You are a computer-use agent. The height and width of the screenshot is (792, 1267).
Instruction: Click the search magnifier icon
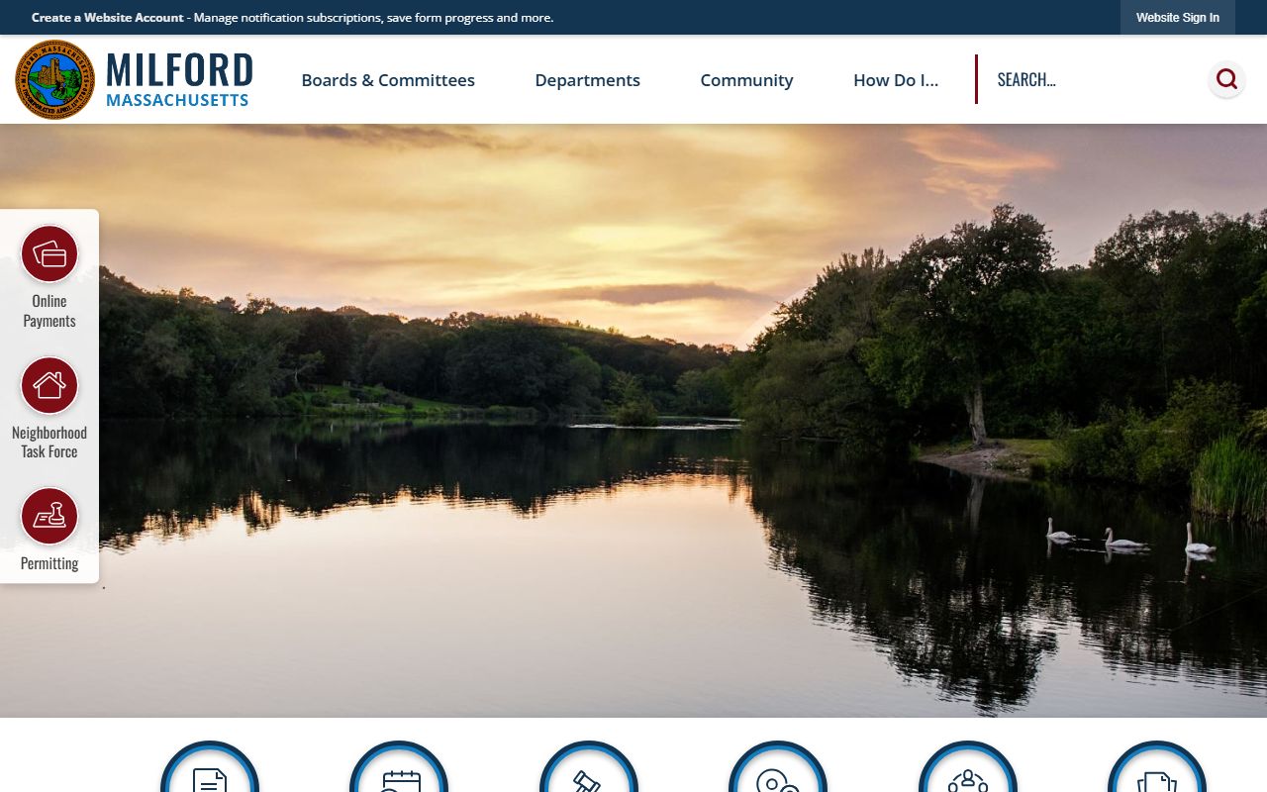tap(1226, 79)
